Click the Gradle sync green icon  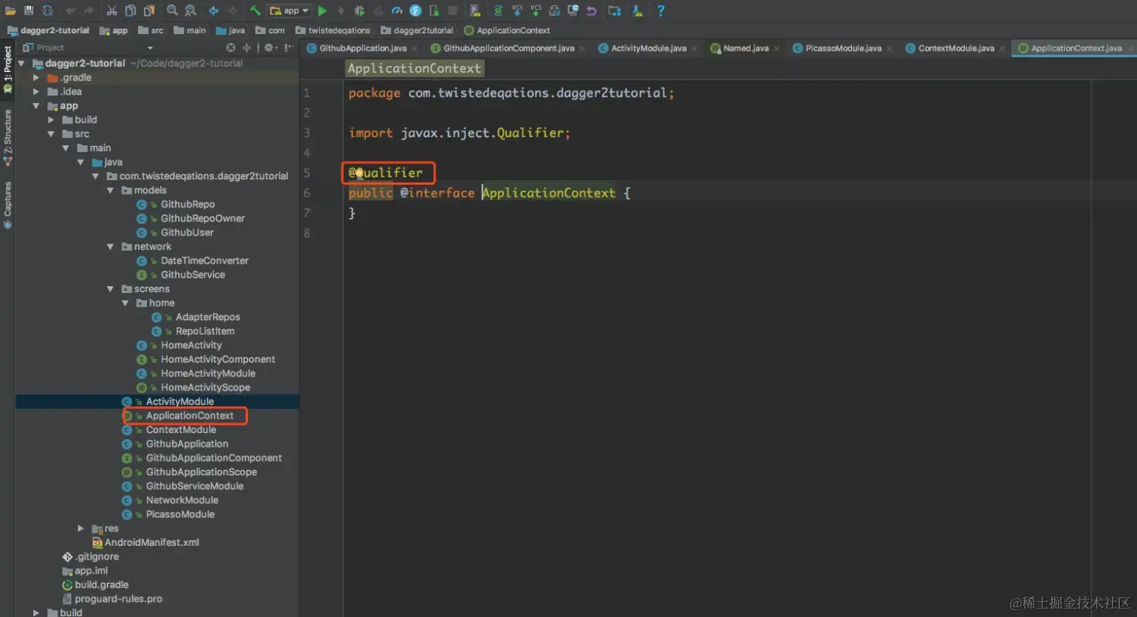tap(498, 11)
